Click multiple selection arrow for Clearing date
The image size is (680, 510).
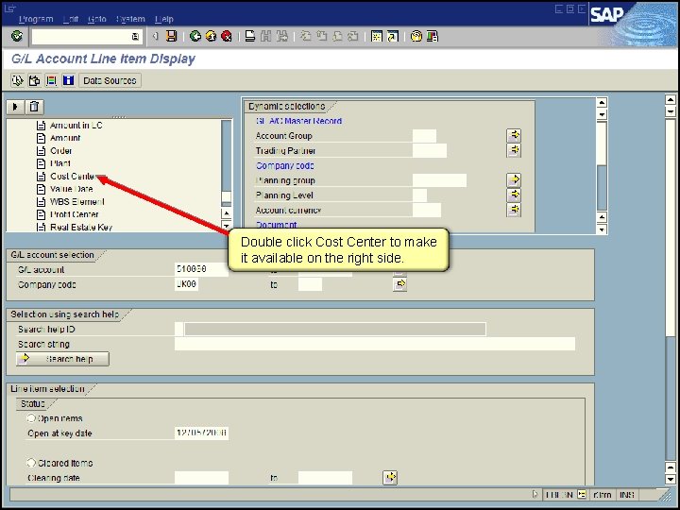[x=390, y=478]
